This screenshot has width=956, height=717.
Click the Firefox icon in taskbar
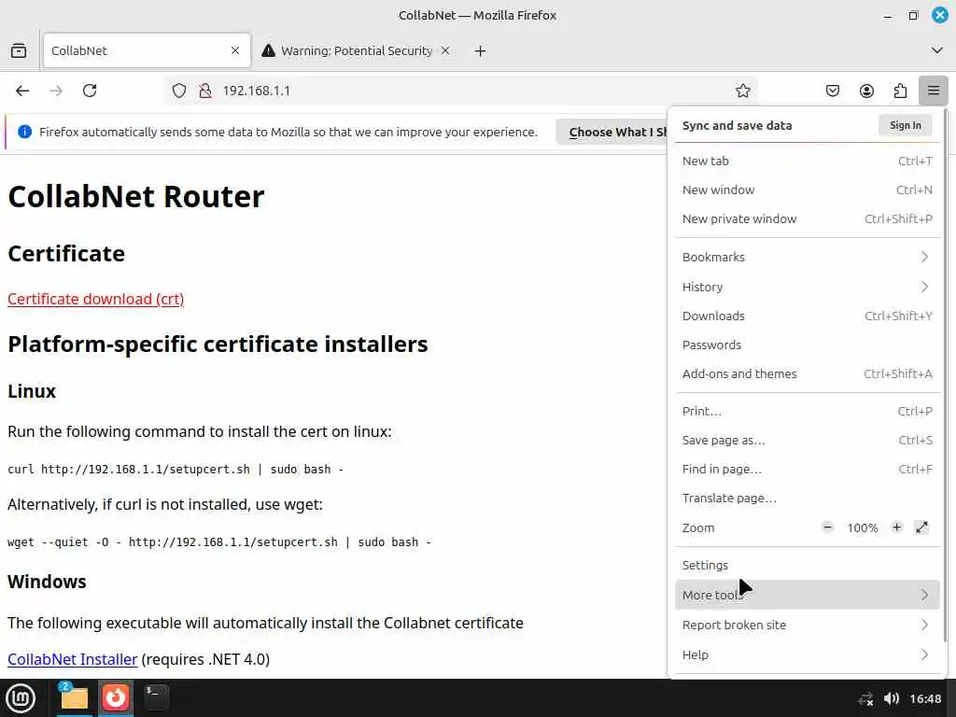pos(115,697)
